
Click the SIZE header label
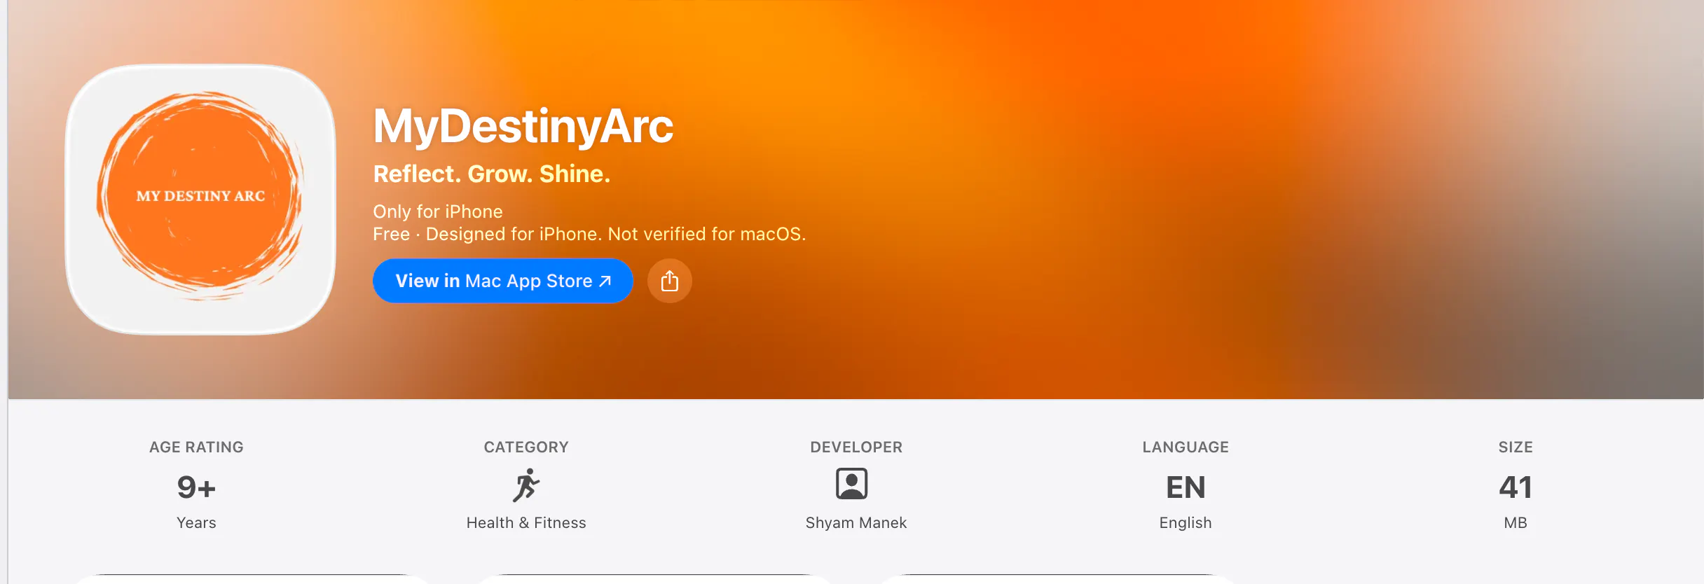click(x=1516, y=447)
